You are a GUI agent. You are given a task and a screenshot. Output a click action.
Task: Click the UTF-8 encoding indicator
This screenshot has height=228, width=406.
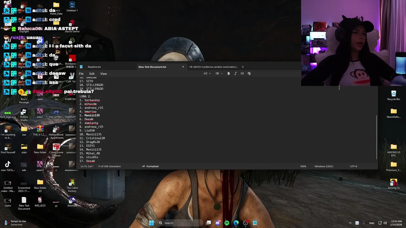(353, 166)
